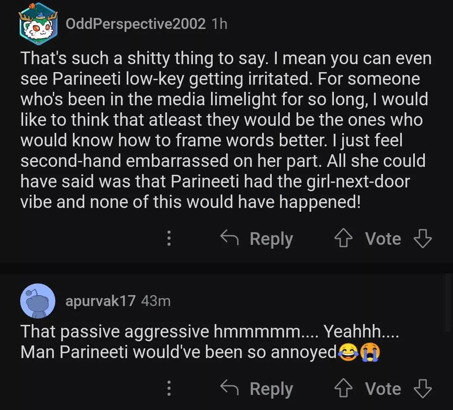Click the crying emoji in apurvak17's comment
453x410 pixels.
tap(371, 352)
